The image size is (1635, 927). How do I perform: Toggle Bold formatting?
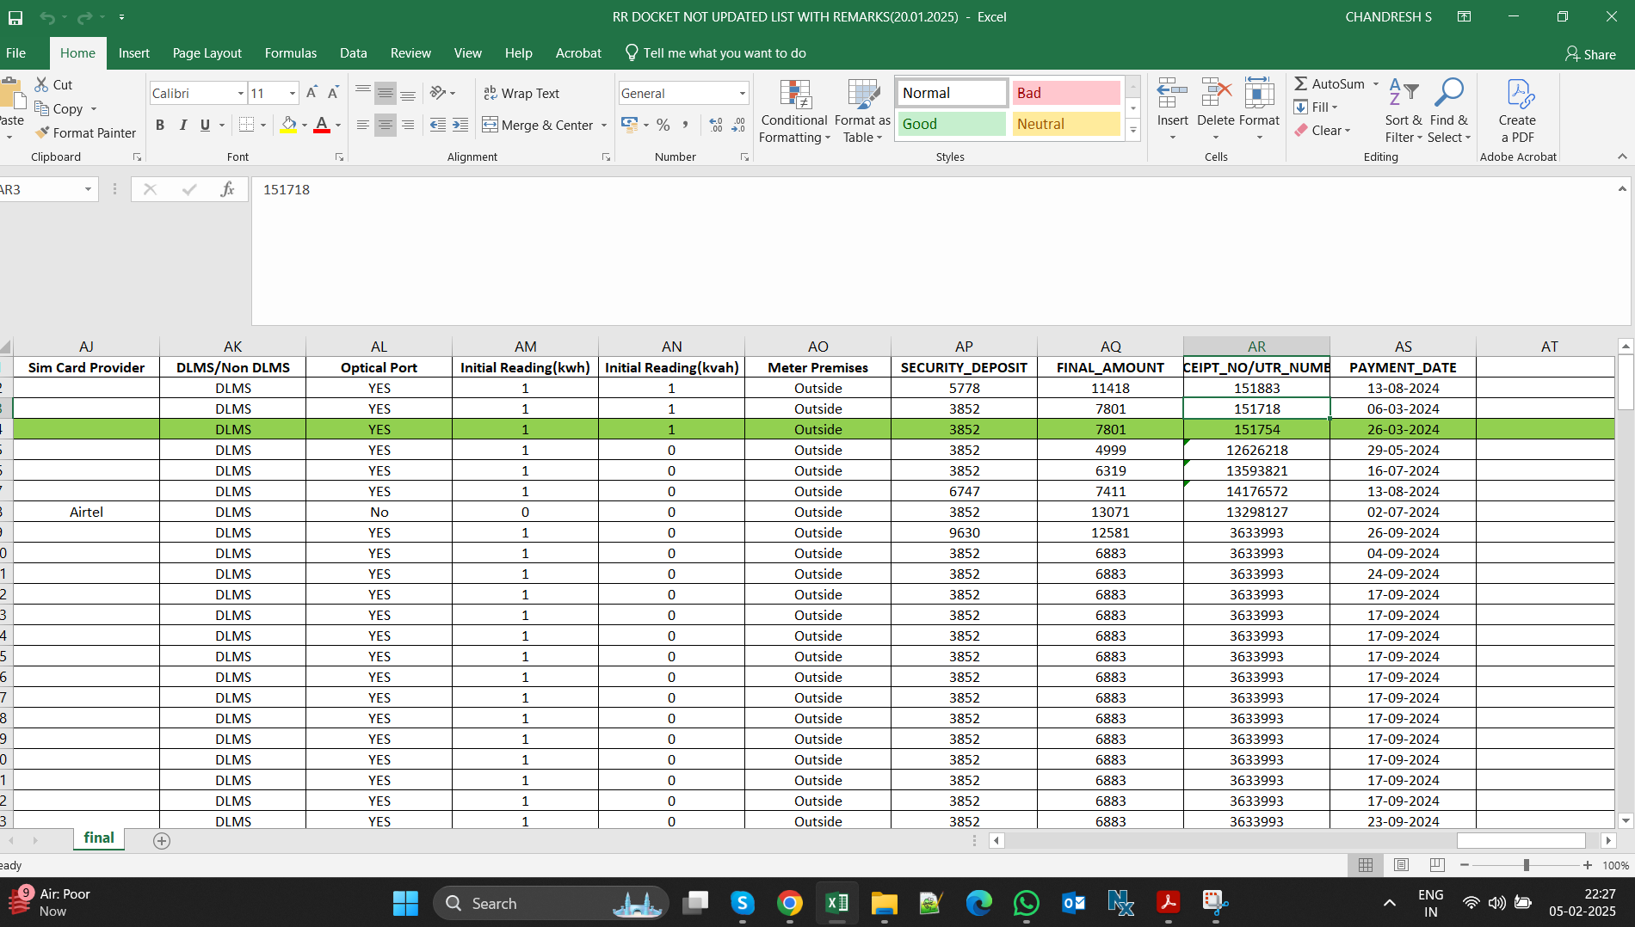[160, 126]
